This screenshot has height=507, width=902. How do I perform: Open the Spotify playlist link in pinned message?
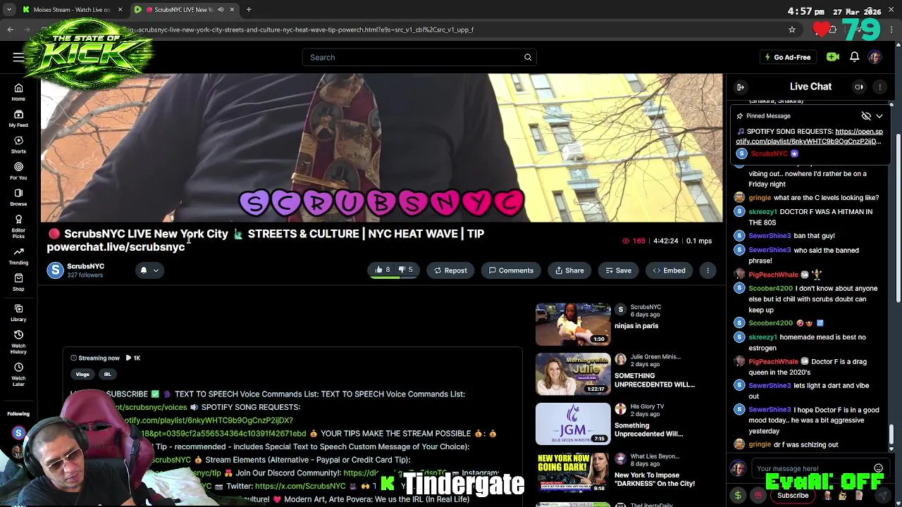[x=810, y=137]
